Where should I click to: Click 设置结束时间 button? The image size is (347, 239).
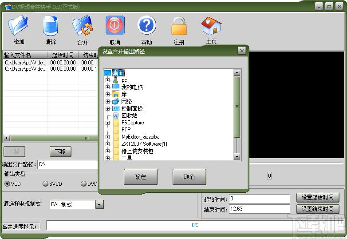tap(318, 209)
